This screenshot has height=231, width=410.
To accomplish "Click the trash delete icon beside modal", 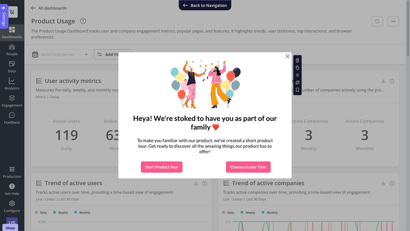I will pos(297,60).
